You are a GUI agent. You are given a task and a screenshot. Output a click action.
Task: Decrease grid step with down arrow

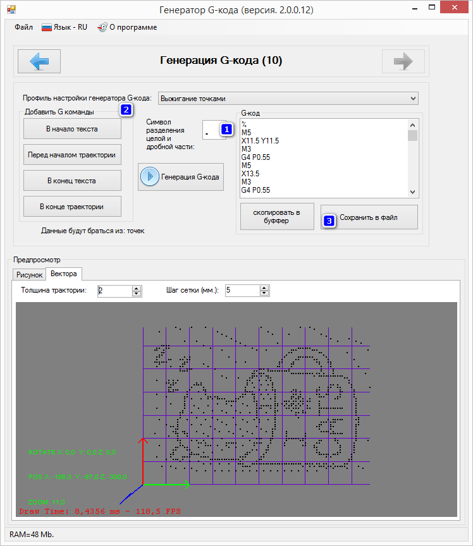(264, 293)
